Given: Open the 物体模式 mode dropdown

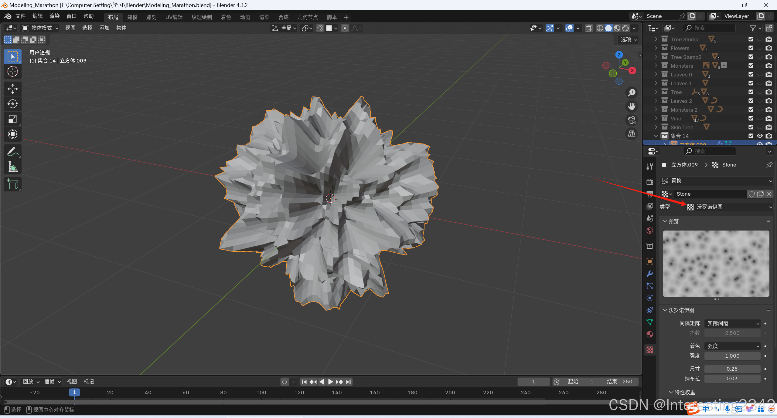Looking at the screenshot, I should pos(41,28).
